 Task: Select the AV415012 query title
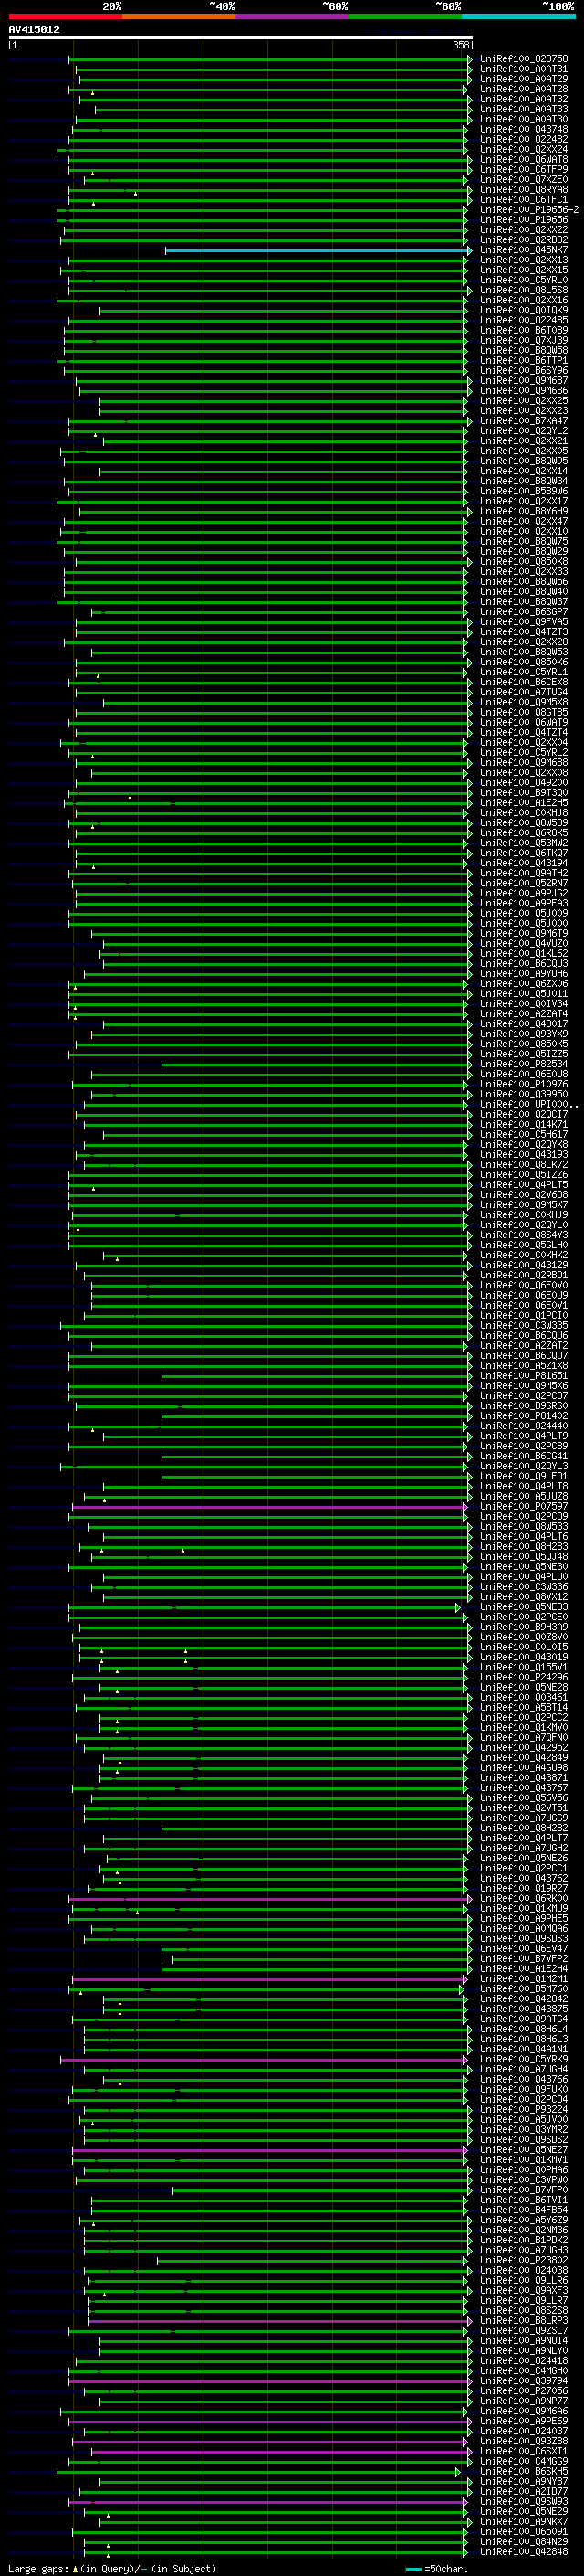34,29
